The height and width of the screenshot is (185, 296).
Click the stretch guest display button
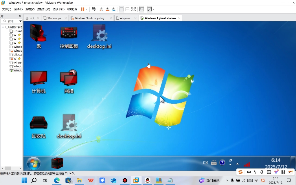(x=150, y=9)
